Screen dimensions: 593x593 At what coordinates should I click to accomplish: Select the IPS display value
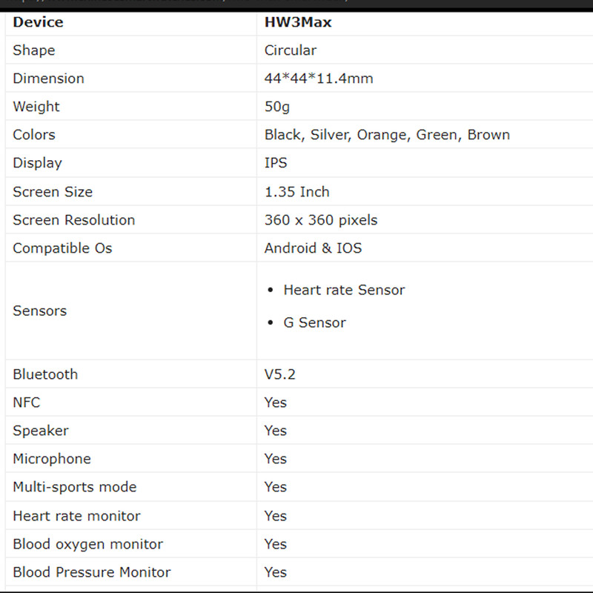276,163
